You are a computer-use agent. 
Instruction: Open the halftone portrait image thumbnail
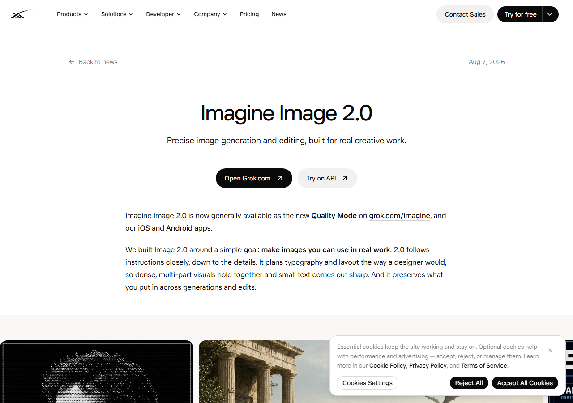[97, 372]
